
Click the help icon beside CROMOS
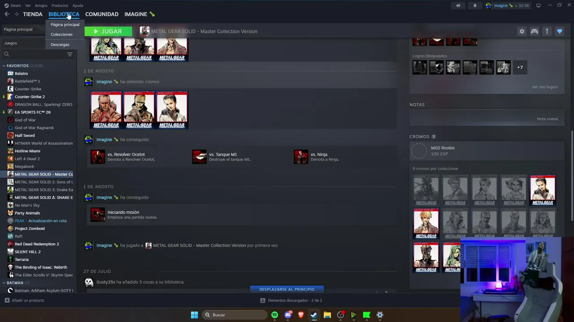point(434,136)
